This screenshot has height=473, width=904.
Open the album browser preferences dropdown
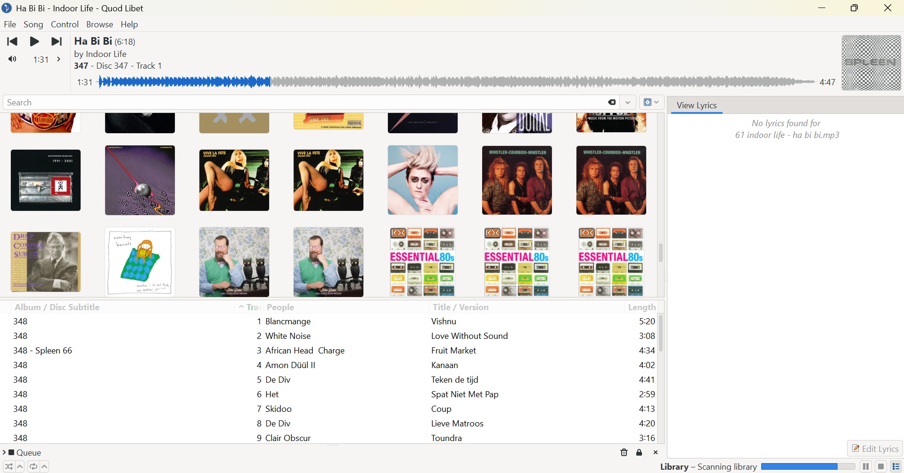click(651, 103)
